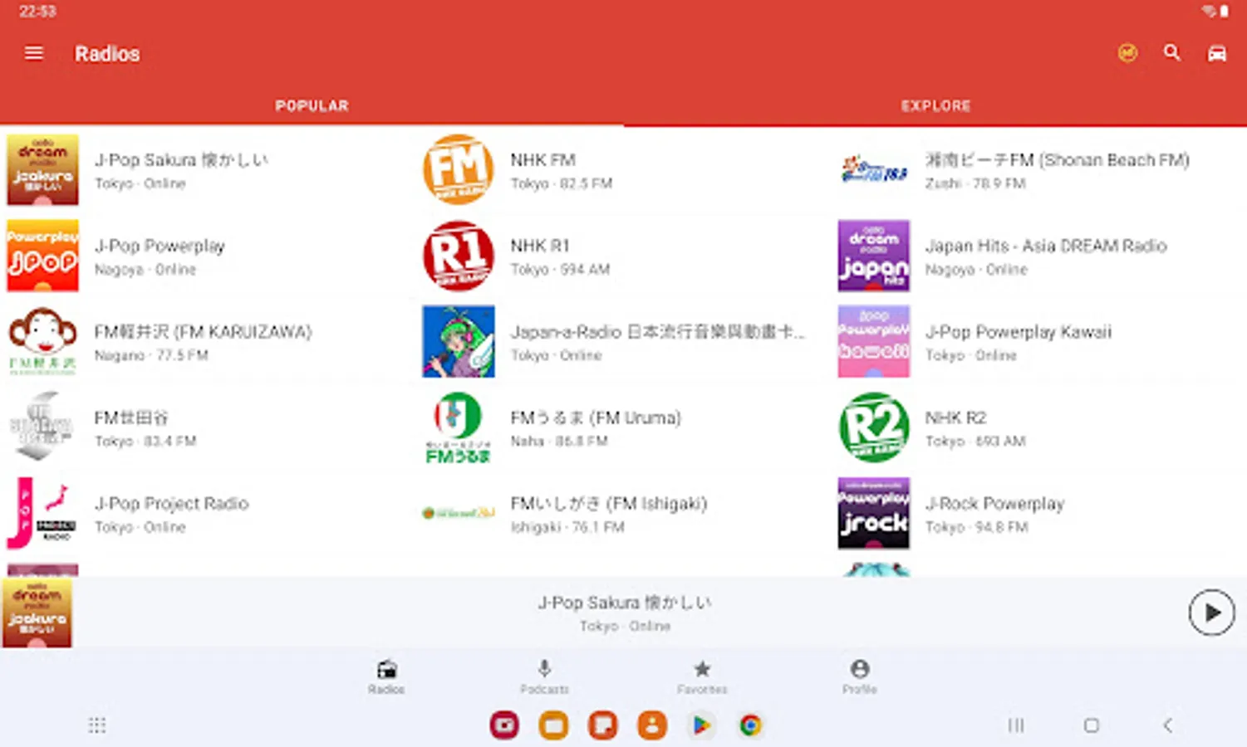Open Profile bottom navigation tab
Image resolution: width=1247 pixels, height=747 pixels.
click(x=860, y=676)
